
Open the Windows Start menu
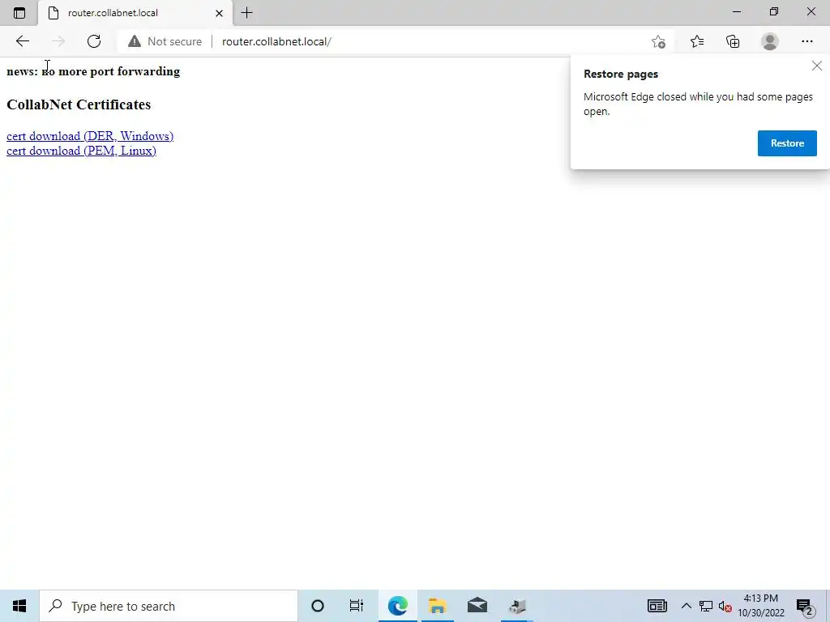coord(19,606)
